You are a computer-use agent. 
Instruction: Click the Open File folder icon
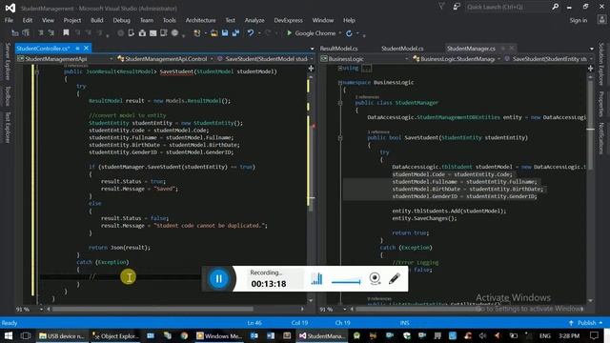pyautogui.click(x=213, y=33)
